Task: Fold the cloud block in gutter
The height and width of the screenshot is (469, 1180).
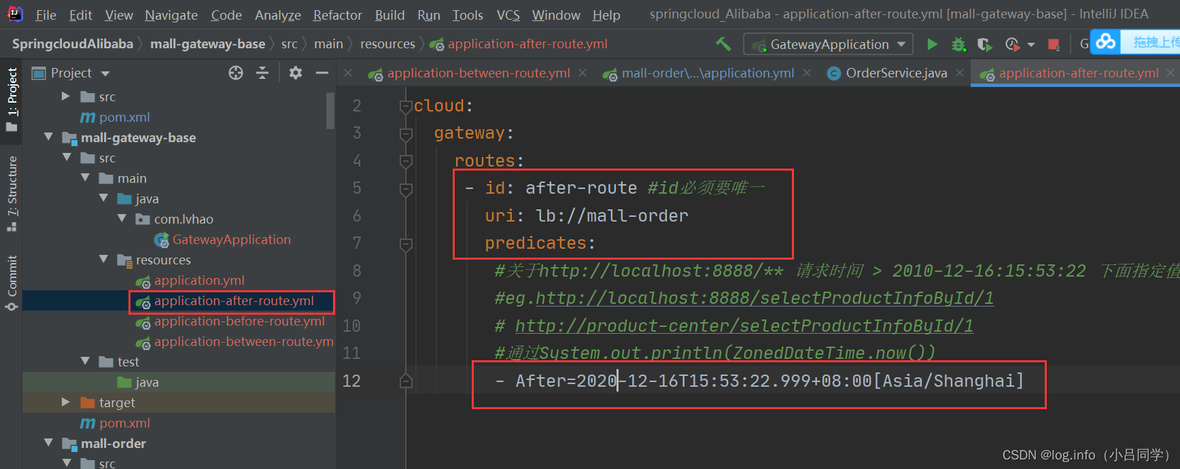Action: click(x=406, y=106)
